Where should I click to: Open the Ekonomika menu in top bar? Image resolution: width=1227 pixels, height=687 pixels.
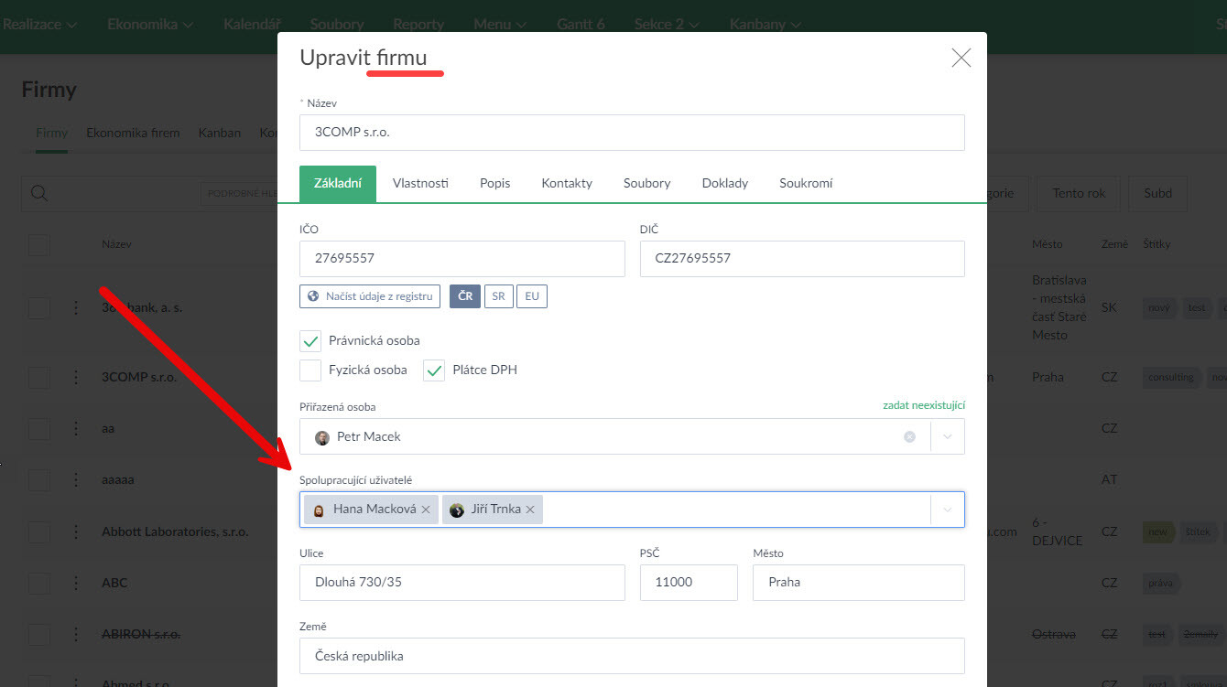click(x=149, y=25)
